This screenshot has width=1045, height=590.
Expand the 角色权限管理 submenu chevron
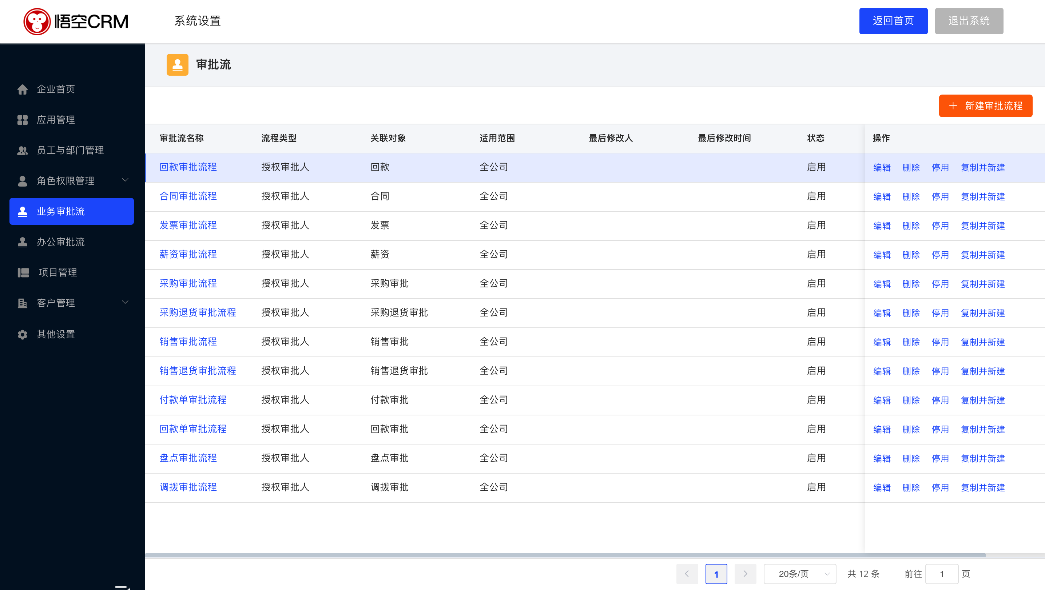(x=125, y=180)
